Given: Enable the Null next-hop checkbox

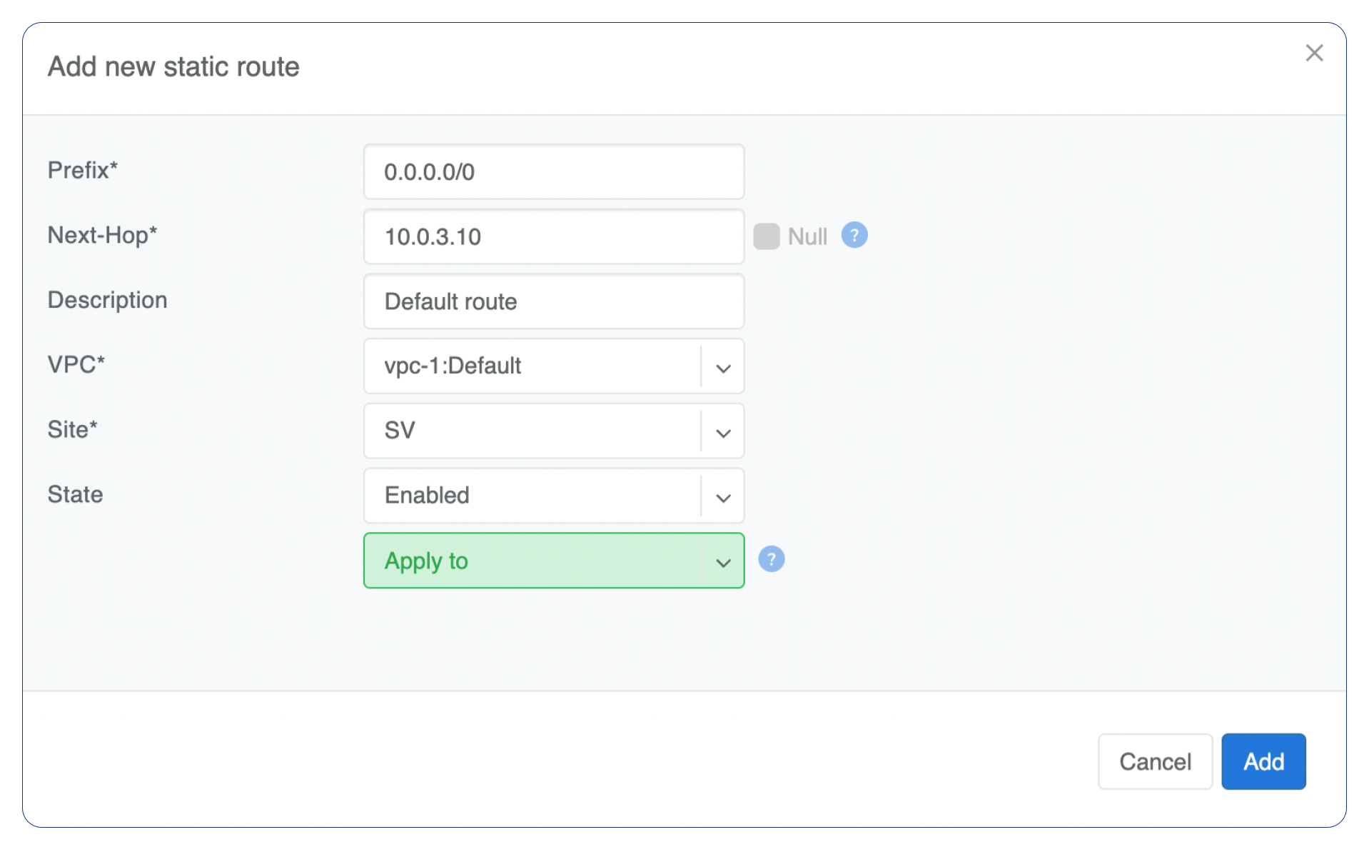Looking at the screenshot, I should point(767,236).
